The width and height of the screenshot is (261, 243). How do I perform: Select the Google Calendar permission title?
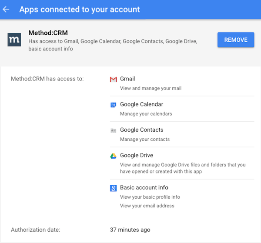click(141, 104)
